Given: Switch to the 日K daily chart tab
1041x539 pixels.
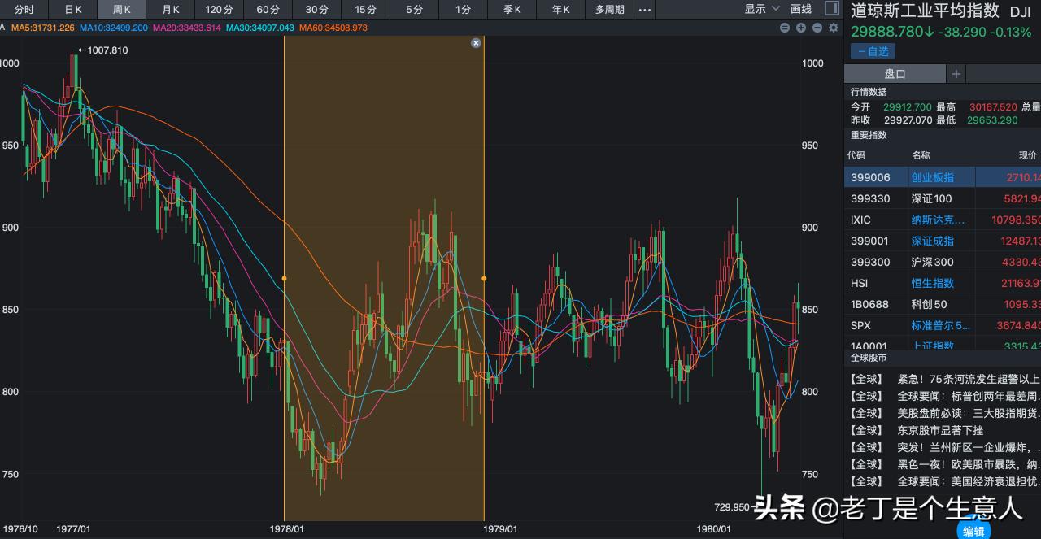Looking at the screenshot, I should tap(73, 10).
